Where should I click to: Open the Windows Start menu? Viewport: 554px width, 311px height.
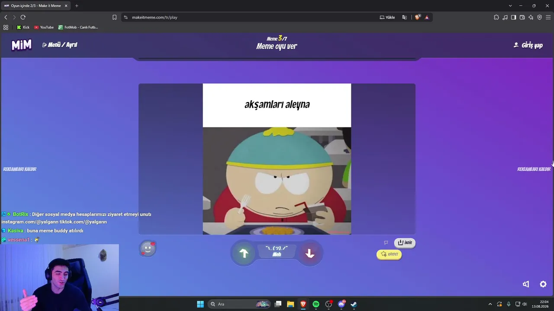pos(200,304)
